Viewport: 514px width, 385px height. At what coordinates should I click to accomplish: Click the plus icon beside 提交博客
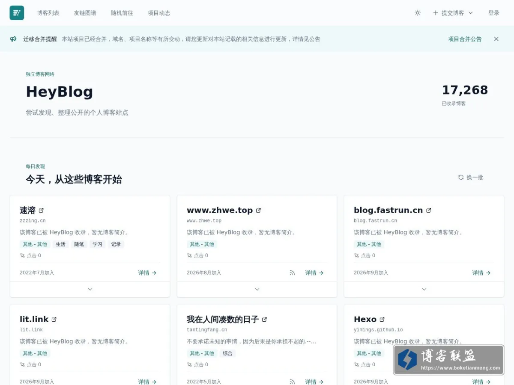[436, 13]
